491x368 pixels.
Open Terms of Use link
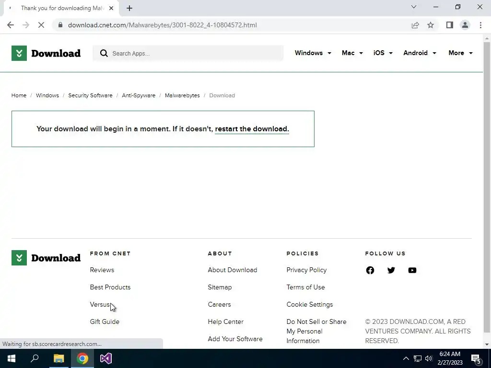305,287
